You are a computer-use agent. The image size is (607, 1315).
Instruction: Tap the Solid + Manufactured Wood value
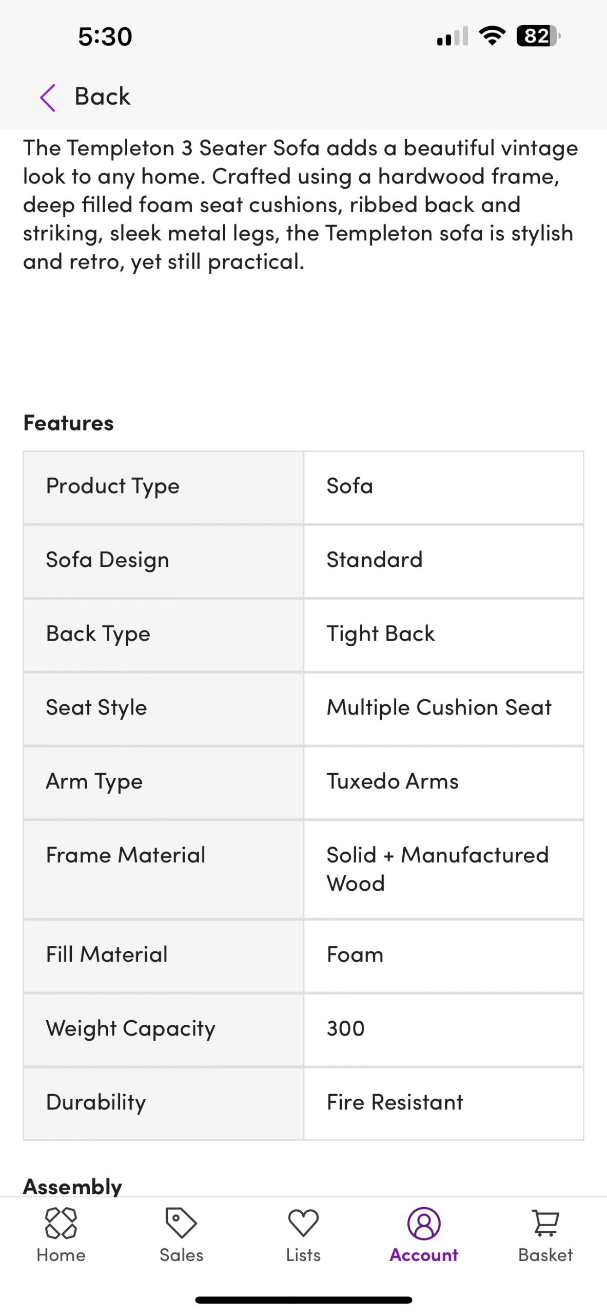437,869
